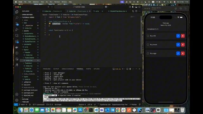Check the Buy bread checkbox in the simulator

[148, 45]
